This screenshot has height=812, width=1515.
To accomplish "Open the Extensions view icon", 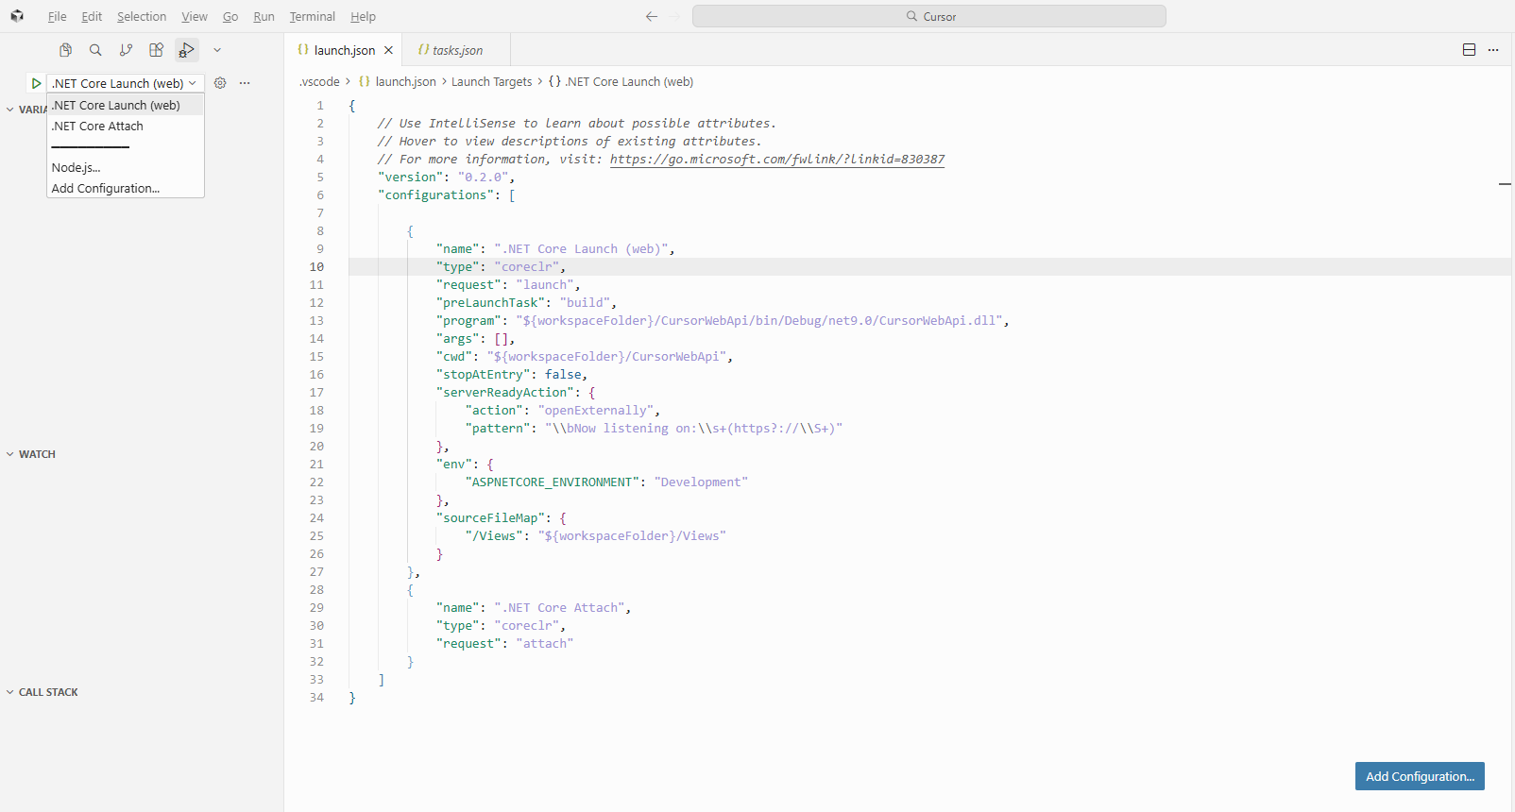I will click(x=156, y=50).
